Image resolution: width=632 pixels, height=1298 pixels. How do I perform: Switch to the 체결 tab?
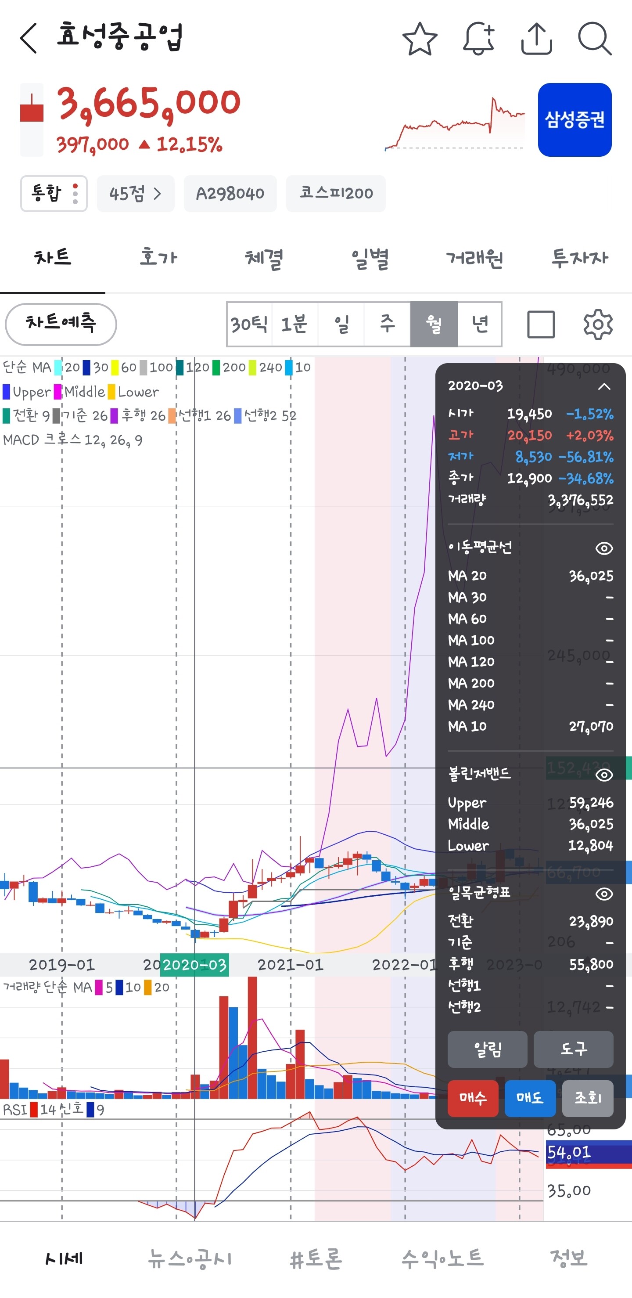263,257
